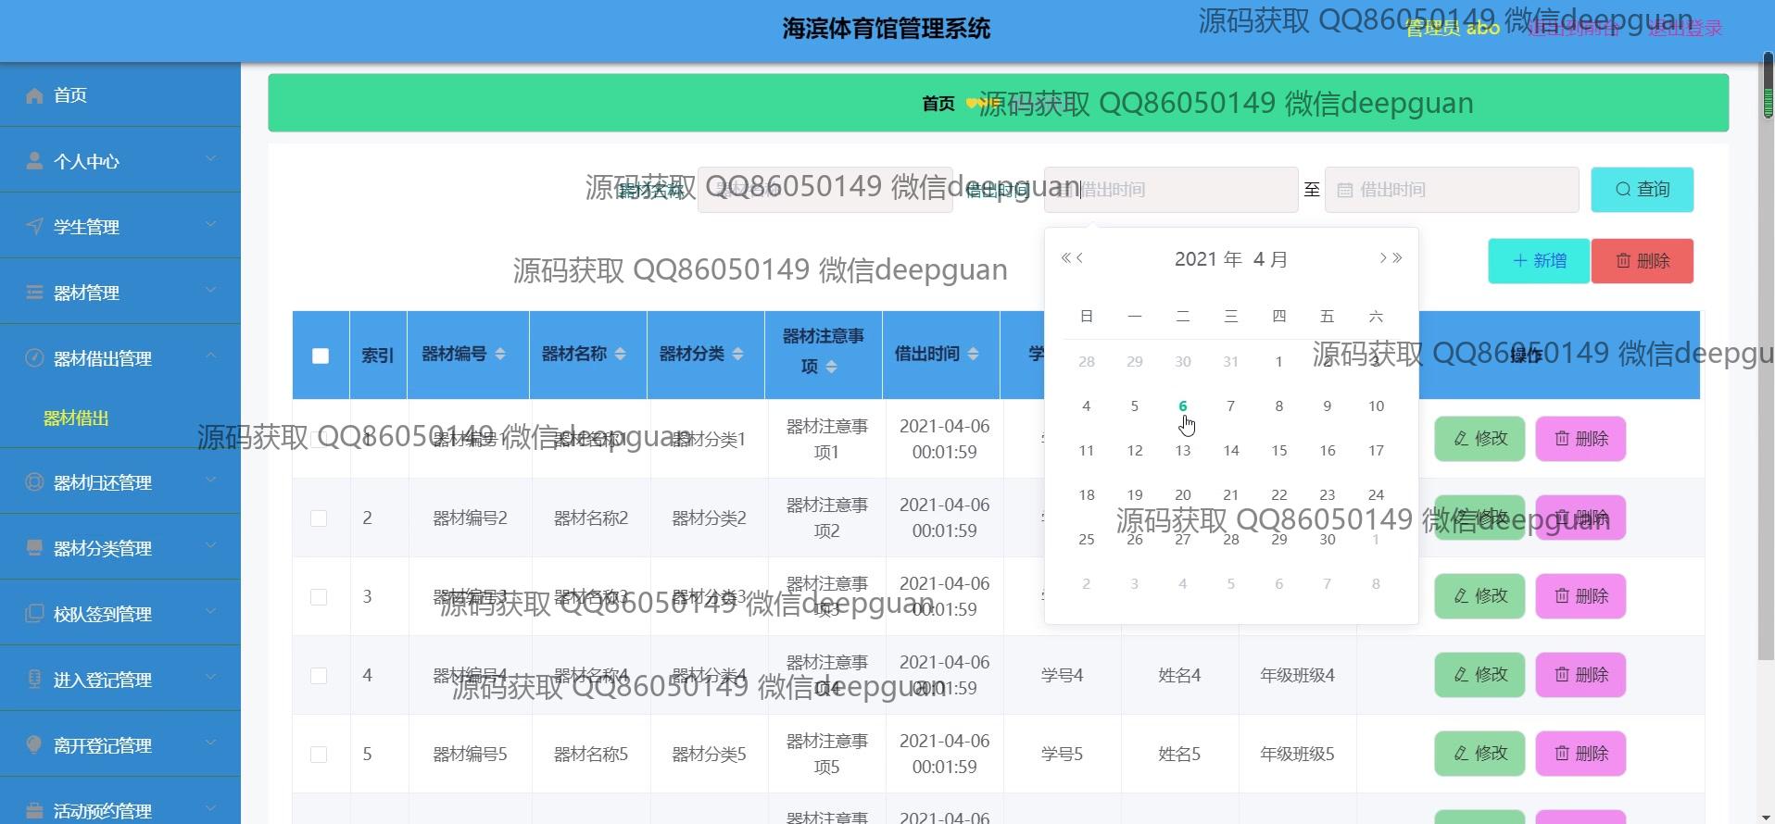Go to previous month in calendar
Screen dimensions: 1775x824
point(1080,258)
